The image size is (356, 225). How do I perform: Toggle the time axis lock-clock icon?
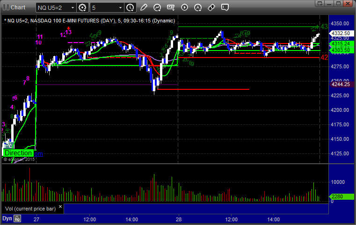[17, 218]
